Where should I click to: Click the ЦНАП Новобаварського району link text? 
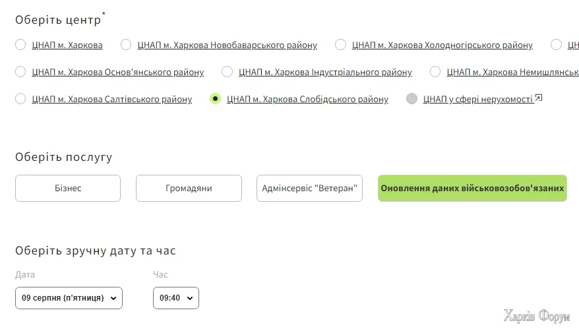(x=227, y=45)
